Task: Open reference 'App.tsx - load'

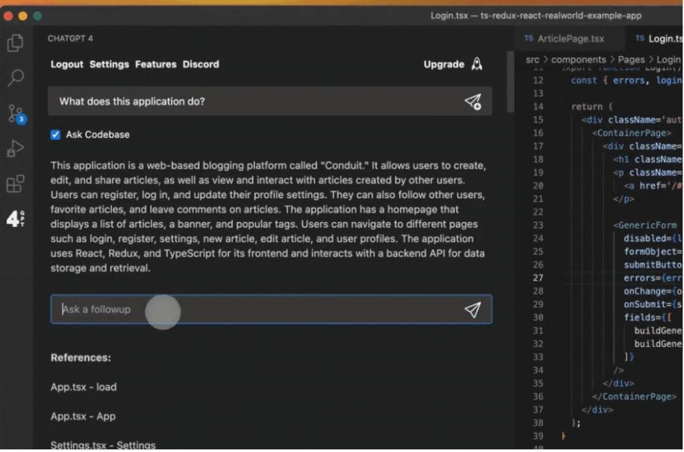Action: coord(83,387)
